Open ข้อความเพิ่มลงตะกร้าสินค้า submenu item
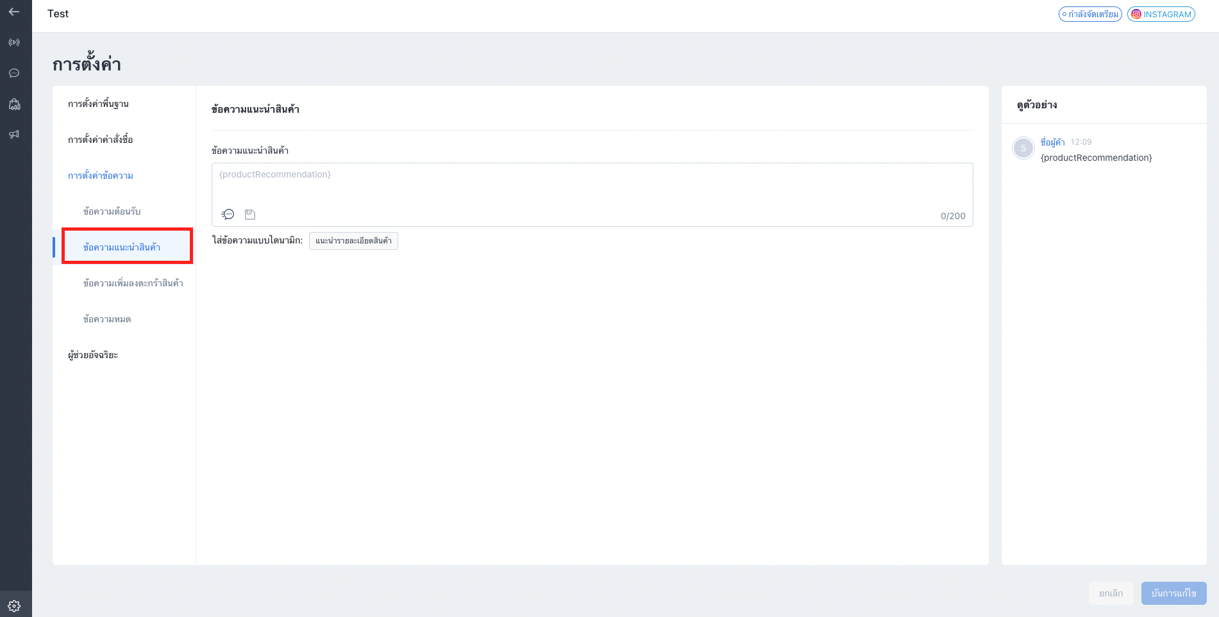Image resolution: width=1219 pixels, height=617 pixels. (133, 283)
